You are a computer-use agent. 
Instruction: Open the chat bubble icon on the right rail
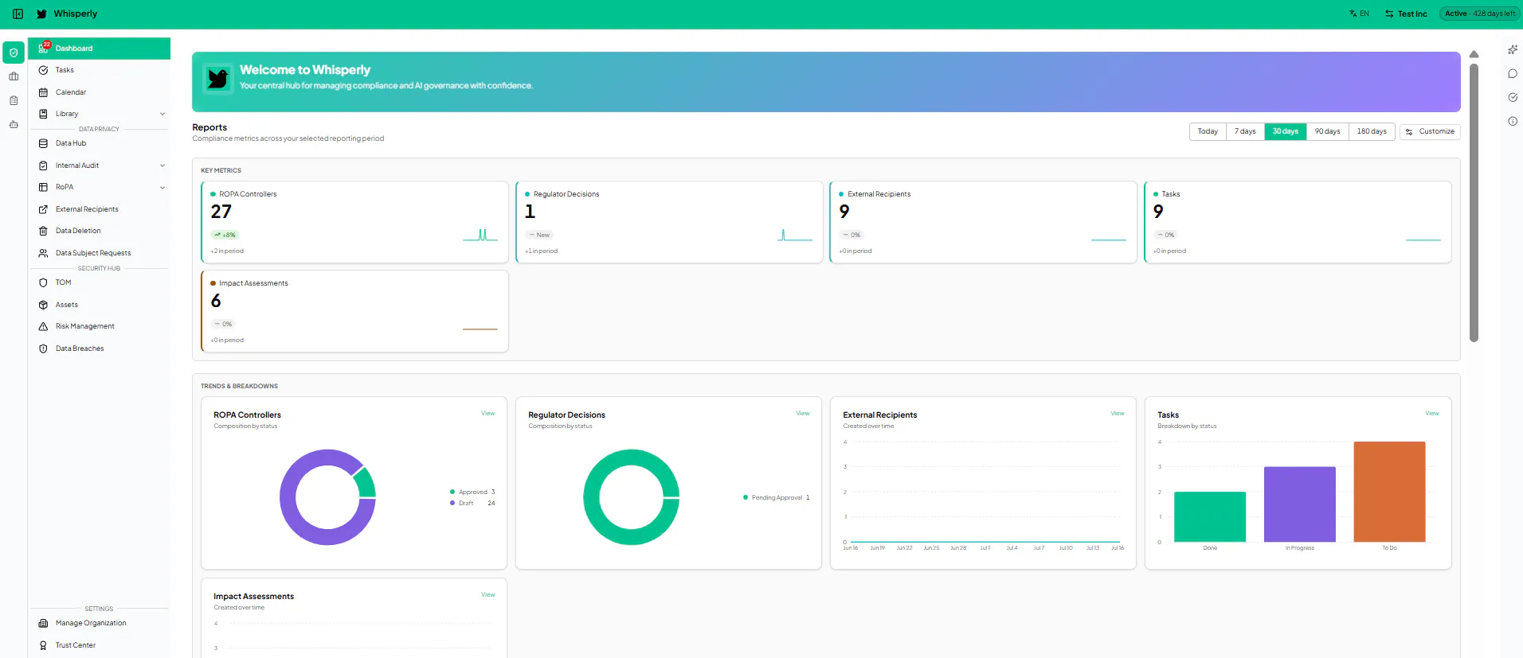1513,73
